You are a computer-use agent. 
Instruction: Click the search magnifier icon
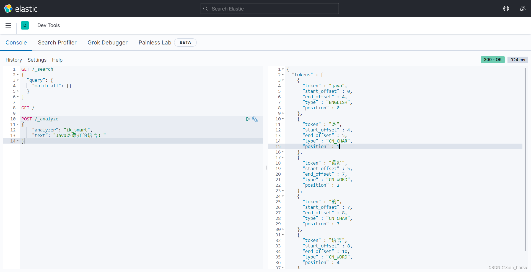click(x=206, y=9)
